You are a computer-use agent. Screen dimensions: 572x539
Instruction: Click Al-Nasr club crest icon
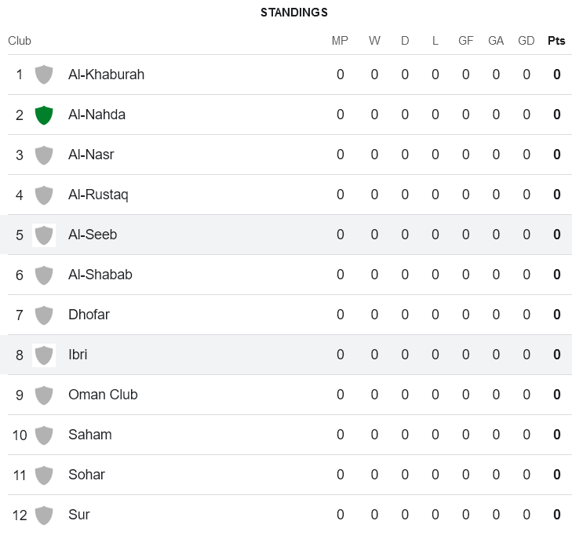44,155
